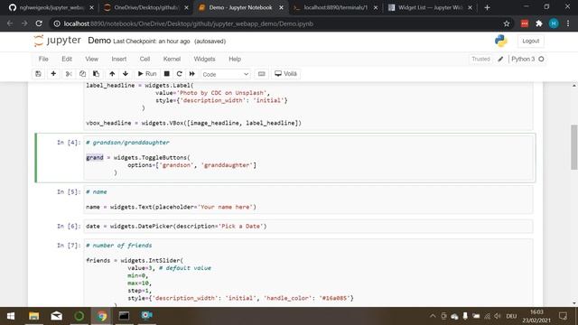Open the command palette keyboard icon
578x325 pixels.
tap(261, 74)
